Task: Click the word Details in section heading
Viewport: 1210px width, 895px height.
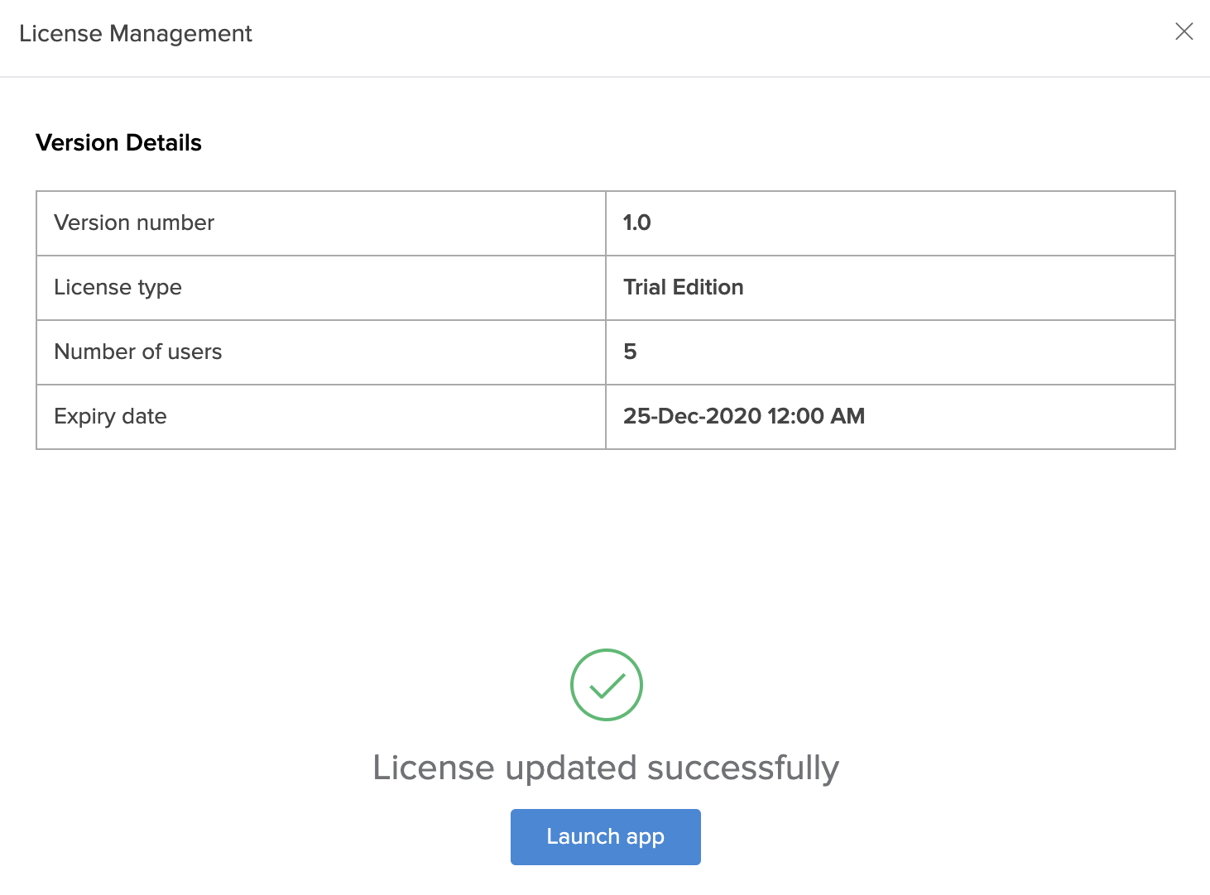Action: [x=164, y=142]
